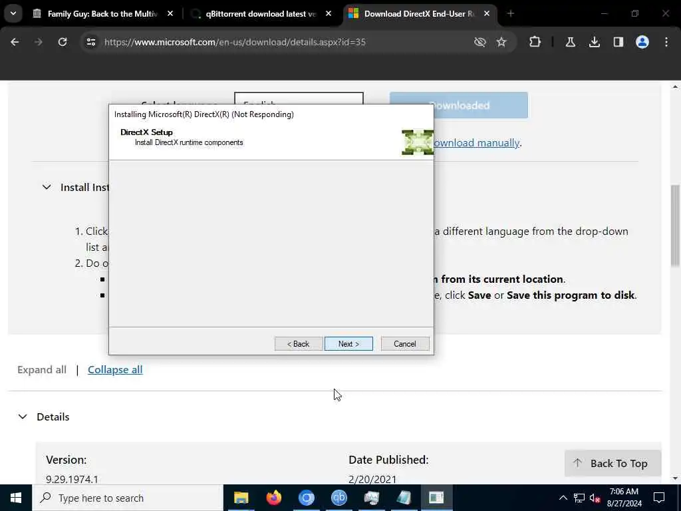Click the version text 9.29.1974.1
This screenshot has height=511, width=681.
(72, 479)
